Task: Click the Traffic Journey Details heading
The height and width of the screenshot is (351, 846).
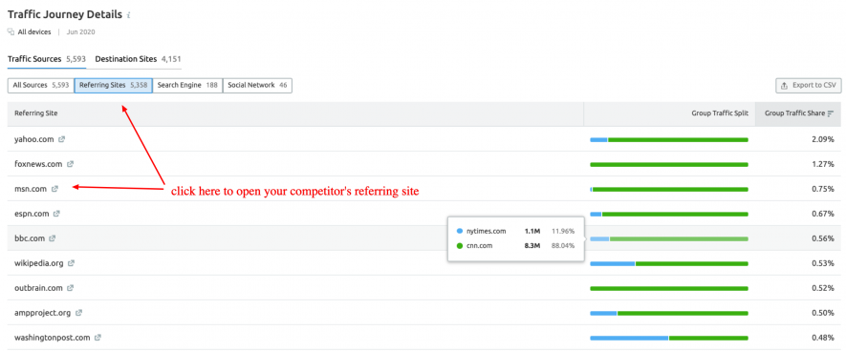Action: 65,14
